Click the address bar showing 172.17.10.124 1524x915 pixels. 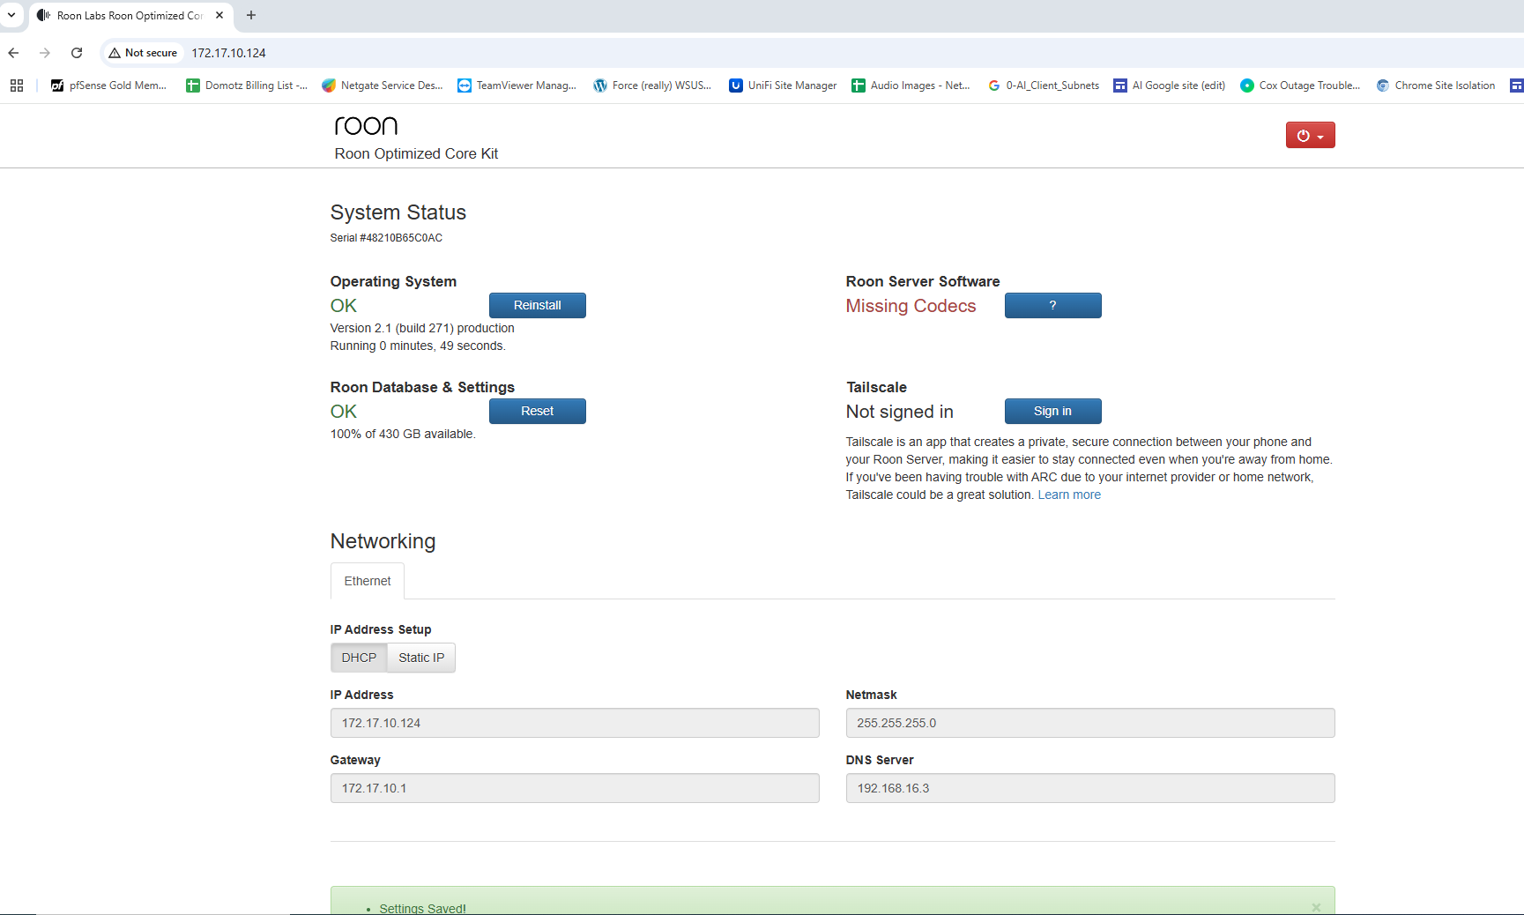click(x=229, y=53)
